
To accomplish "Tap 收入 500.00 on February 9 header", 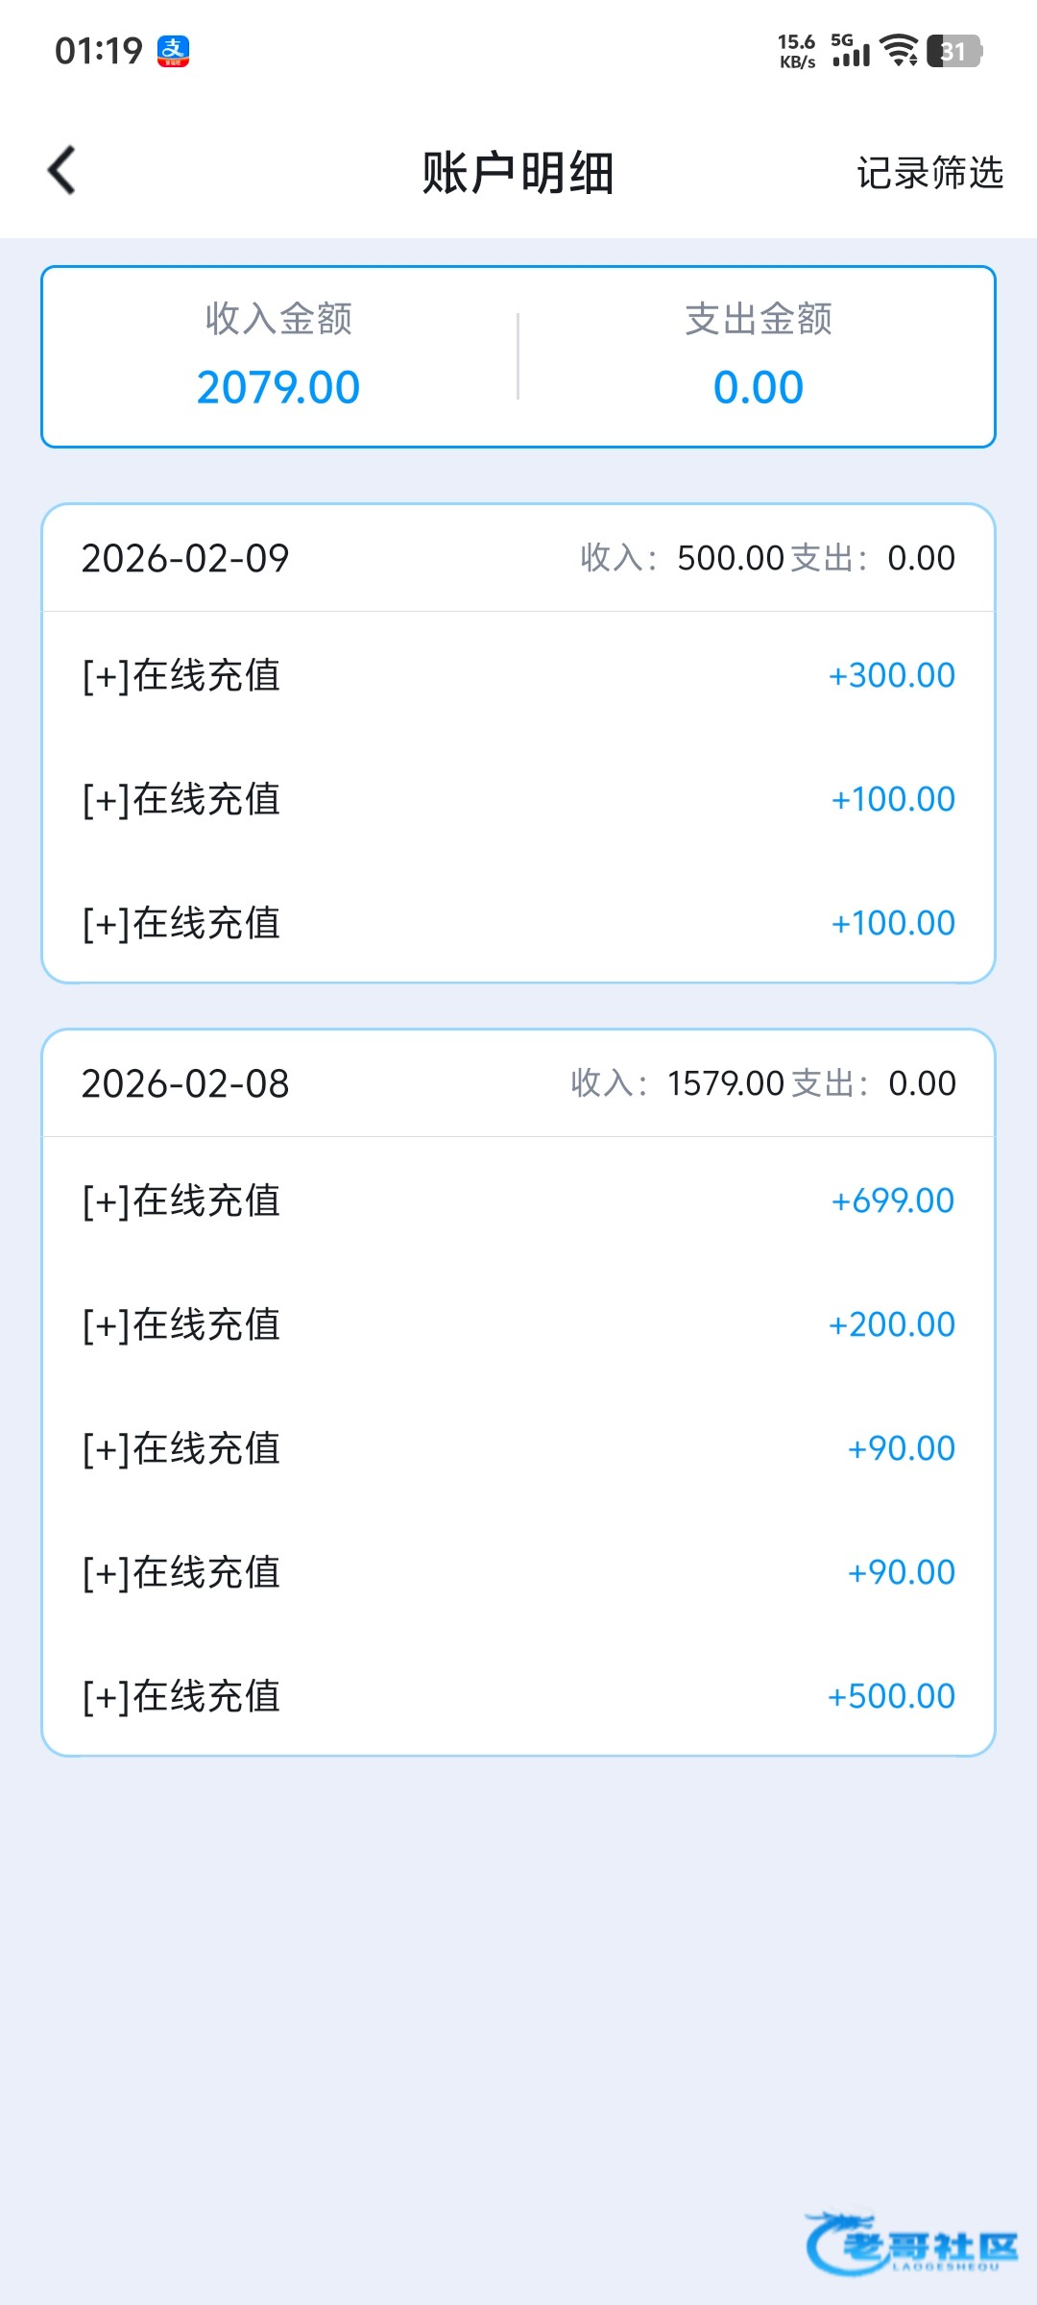I will (682, 558).
